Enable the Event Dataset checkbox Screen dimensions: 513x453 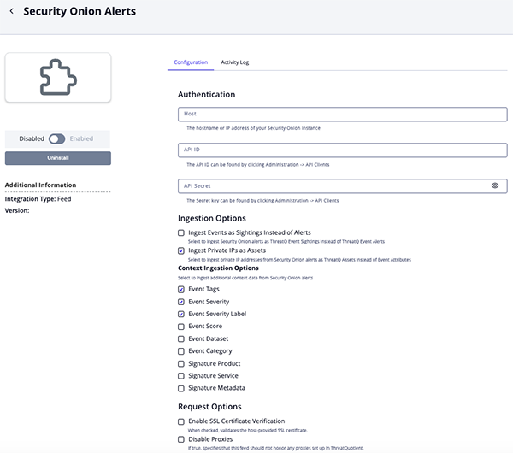(181, 338)
